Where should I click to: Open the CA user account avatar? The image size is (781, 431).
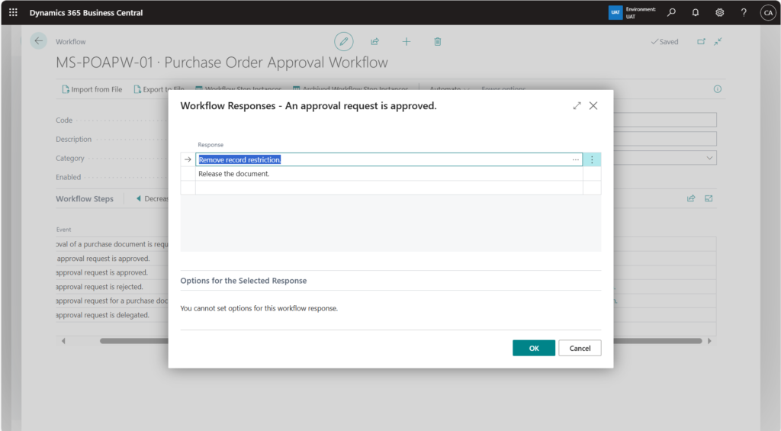point(768,12)
